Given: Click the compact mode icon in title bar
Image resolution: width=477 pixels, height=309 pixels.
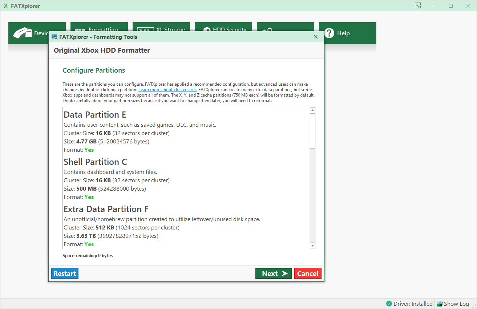Looking at the screenshot, I should coord(418,5).
